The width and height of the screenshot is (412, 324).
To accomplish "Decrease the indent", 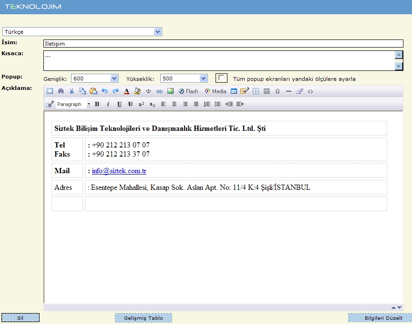I will [240, 104].
